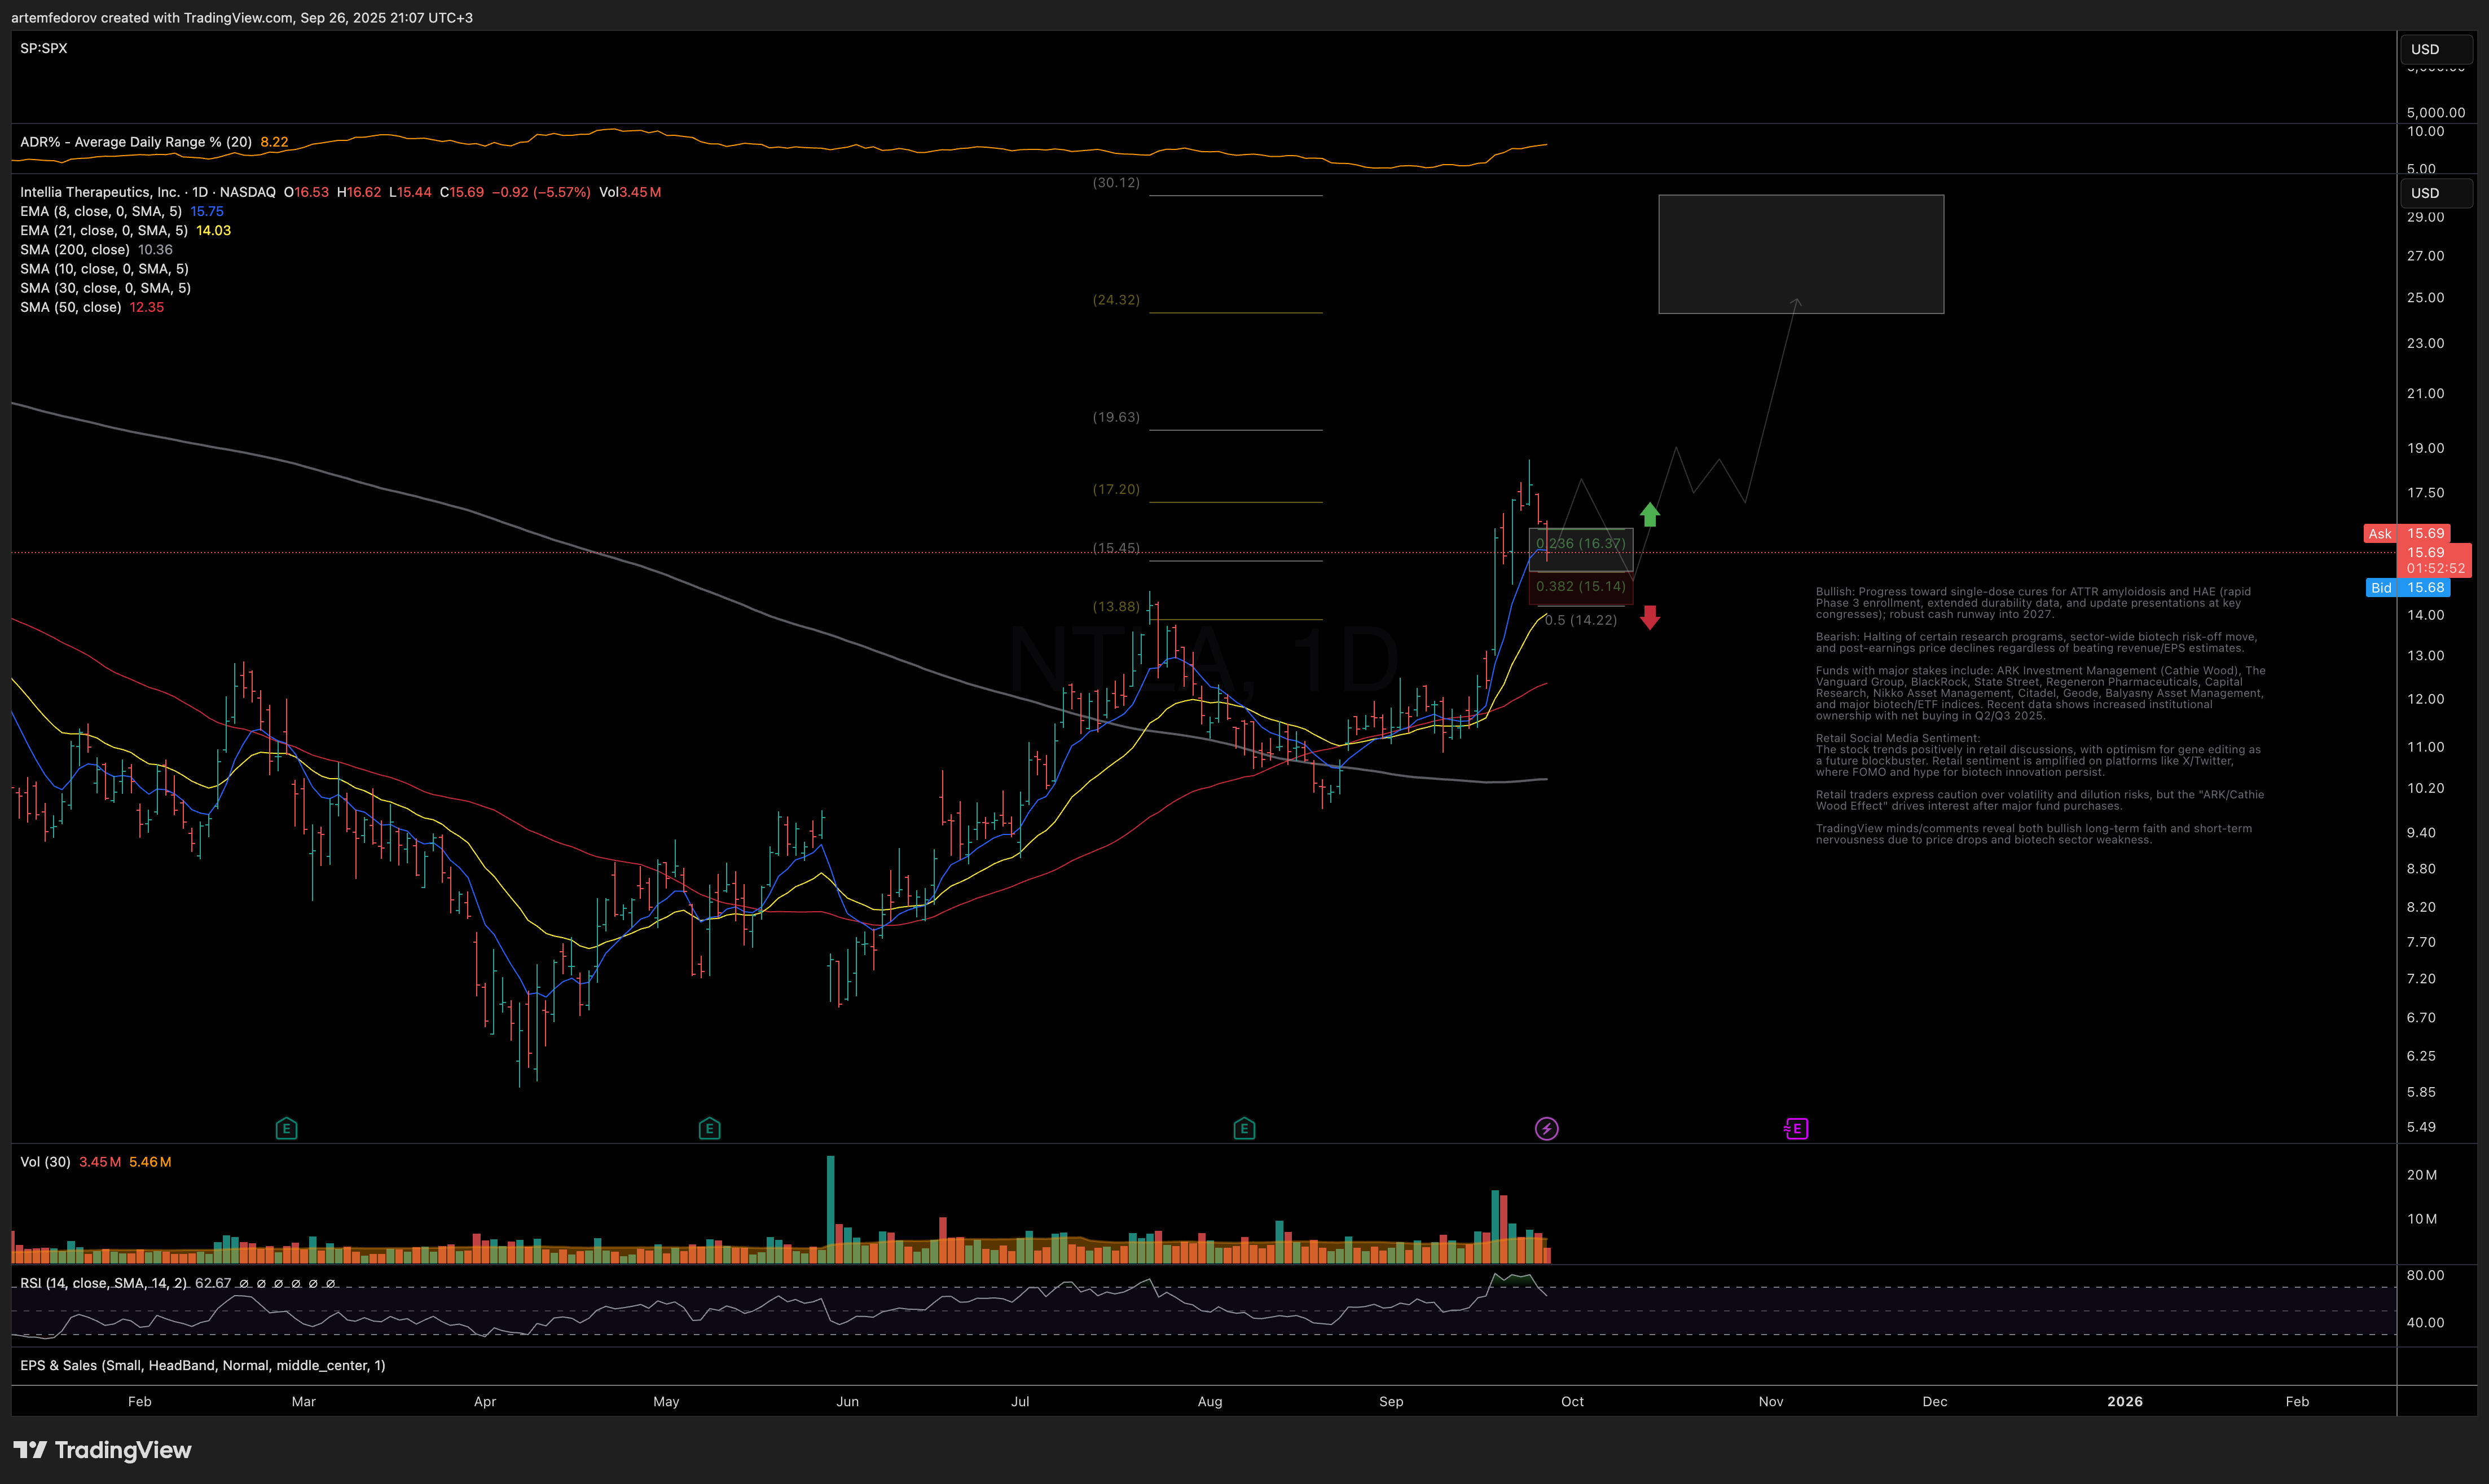Click the (24.32) Fibonacci level label

pyautogui.click(x=1115, y=299)
